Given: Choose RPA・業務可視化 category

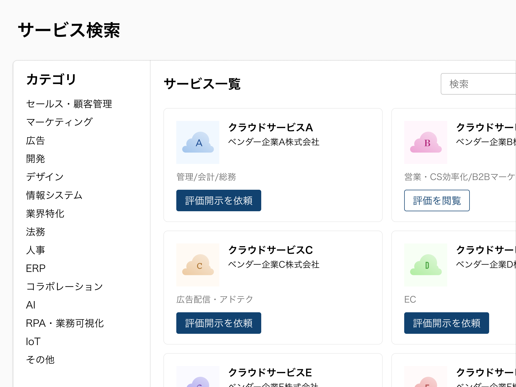Looking at the screenshot, I should pyautogui.click(x=65, y=323).
